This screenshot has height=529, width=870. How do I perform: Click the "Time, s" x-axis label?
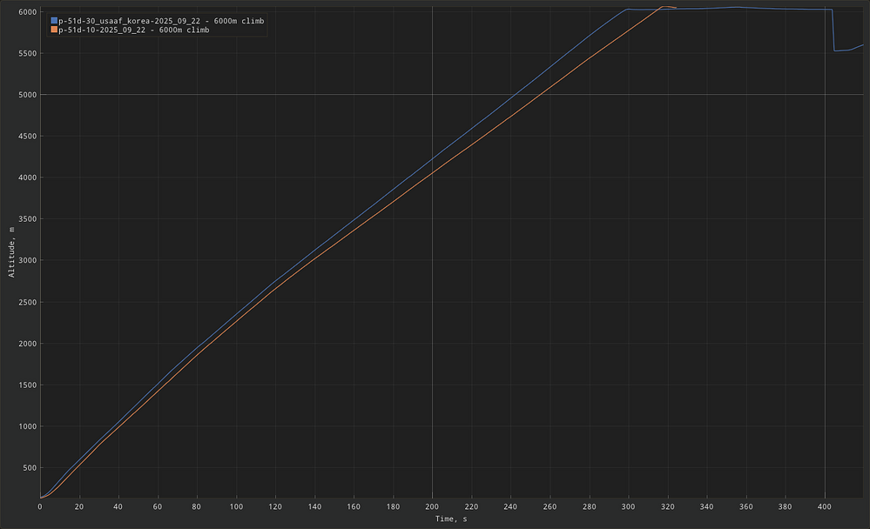click(451, 519)
